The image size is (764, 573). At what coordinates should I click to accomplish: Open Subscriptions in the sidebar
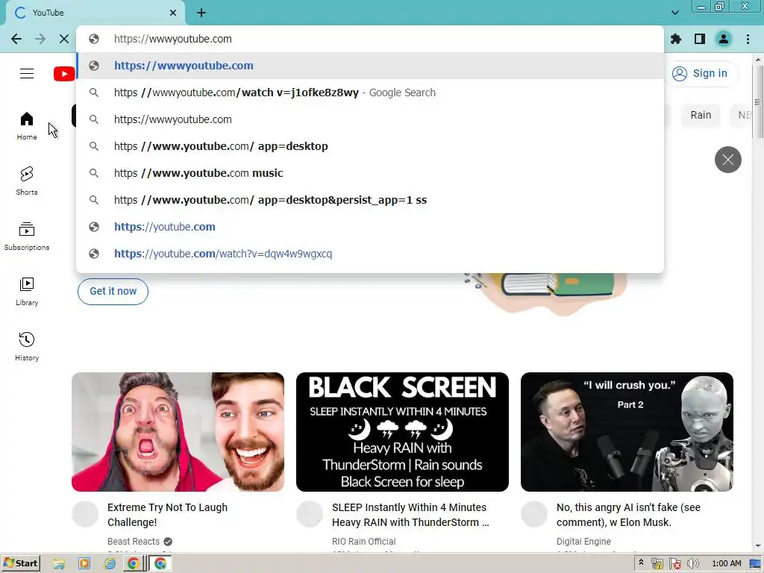[x=27, y=237]
